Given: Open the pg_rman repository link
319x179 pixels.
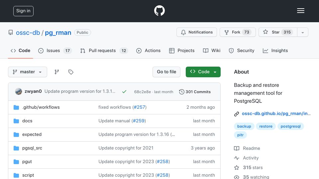Looking at the screenshot, I should point(58,32).
